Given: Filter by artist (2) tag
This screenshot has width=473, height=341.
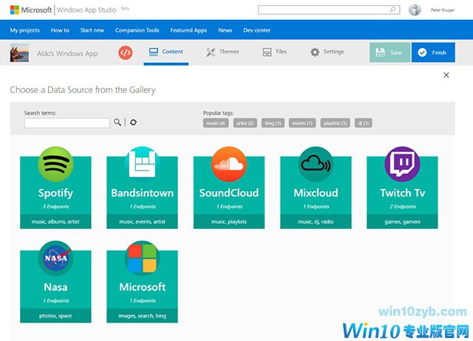Looking at the screenshot, I should coord(245,123).
